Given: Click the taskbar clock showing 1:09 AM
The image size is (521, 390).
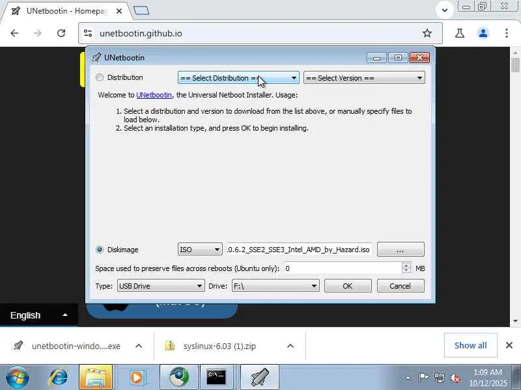Looking at the screenshot, I should pyautogui.click(x=488, y=378).
